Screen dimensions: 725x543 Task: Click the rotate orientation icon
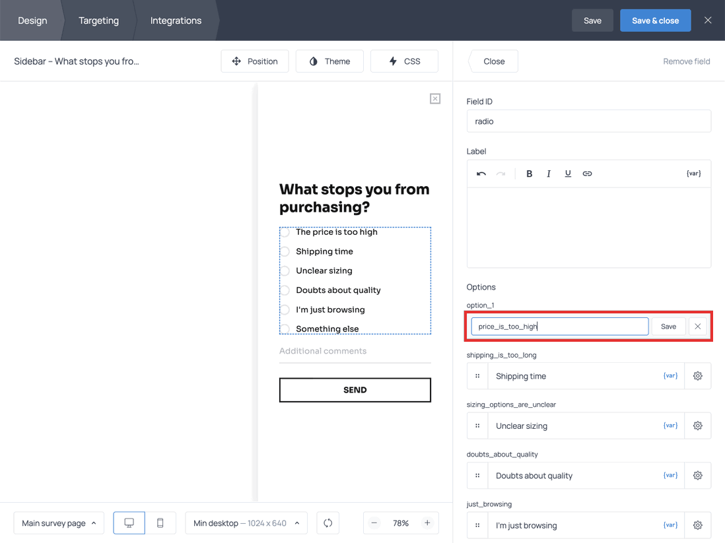click(328, 523)
